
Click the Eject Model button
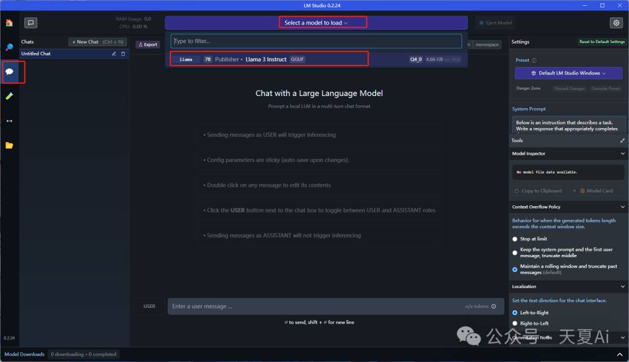point(496,23)
